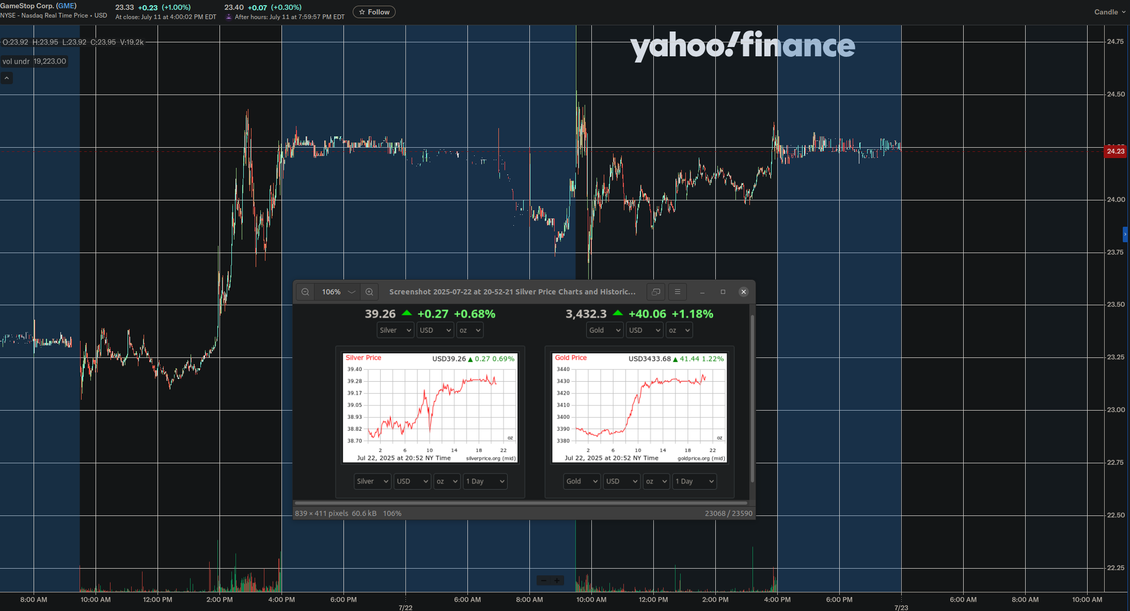The width and height of the screenshot is (1130, 611).
Task: Zoom in using image viewer magnifier icon
Action: (x=369, y=292)
